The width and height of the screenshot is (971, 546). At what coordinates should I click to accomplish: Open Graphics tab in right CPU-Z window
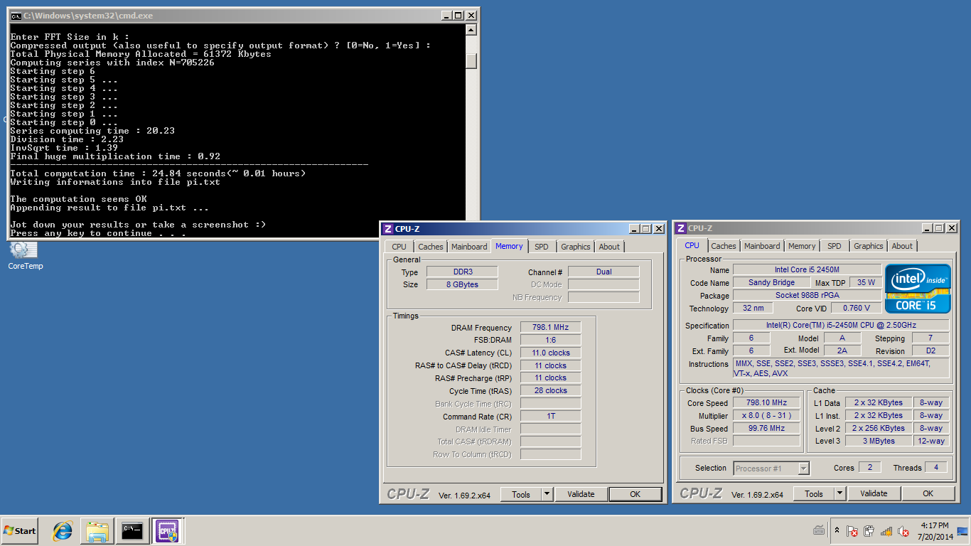point(868,246)
